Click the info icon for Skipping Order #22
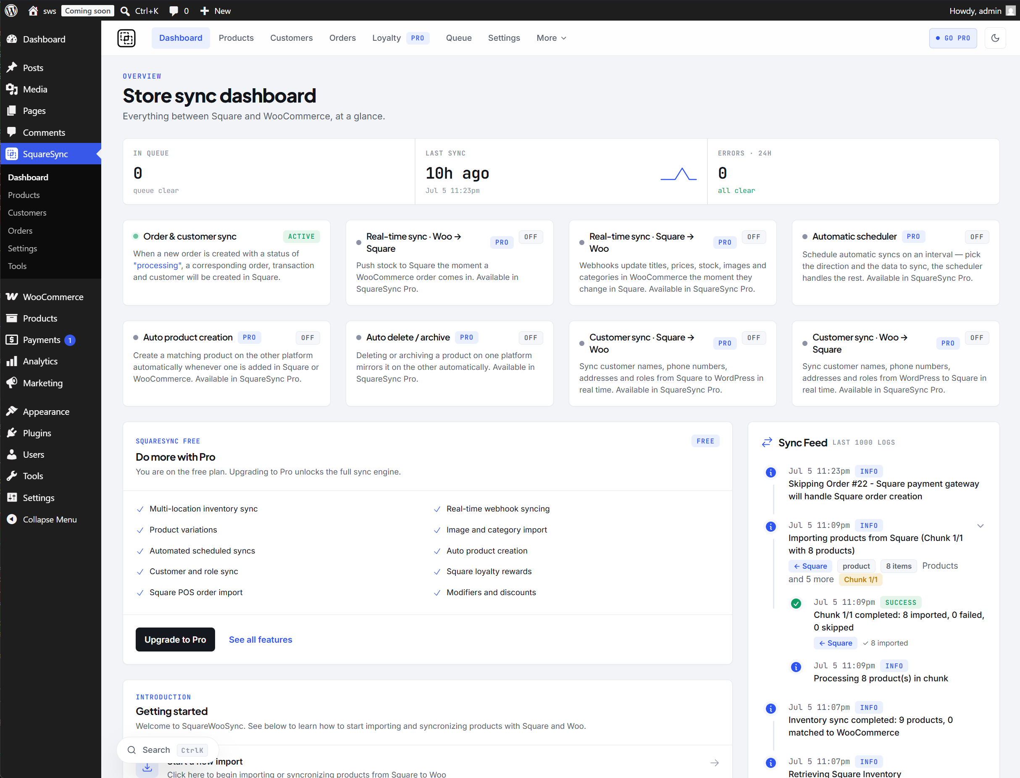The height and width of the screenshot is (778, 1020). click(770, 472)
